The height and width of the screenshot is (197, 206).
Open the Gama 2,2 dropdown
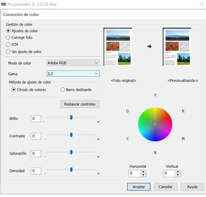point(73,74)
